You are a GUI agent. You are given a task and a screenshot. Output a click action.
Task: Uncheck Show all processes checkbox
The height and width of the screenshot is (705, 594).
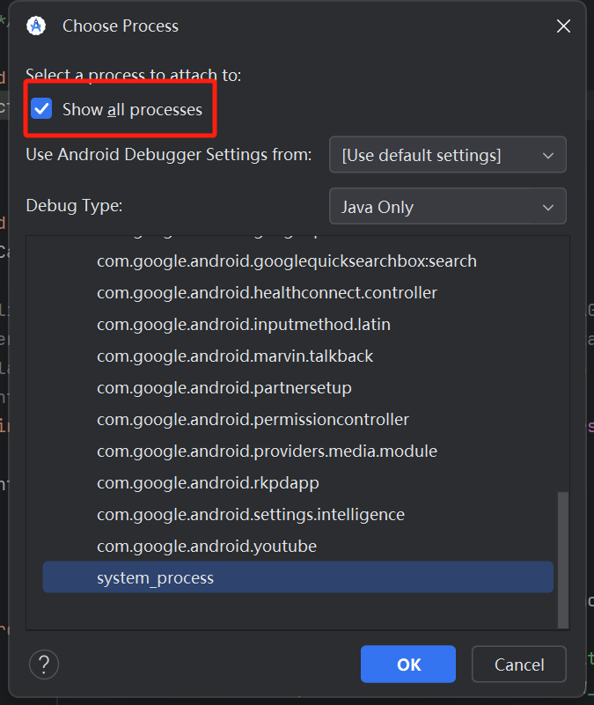point(41,109)
